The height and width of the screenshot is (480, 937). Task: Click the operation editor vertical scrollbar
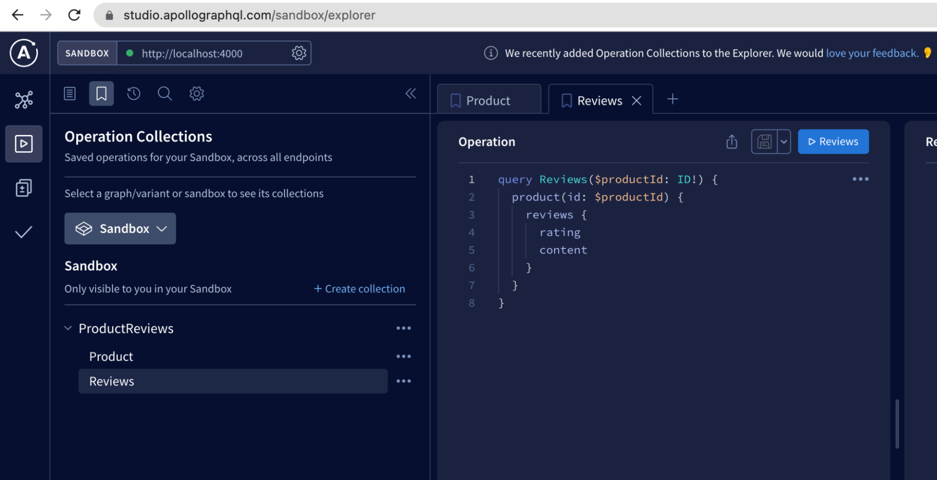pyautogui.click(x=897, y=424)
